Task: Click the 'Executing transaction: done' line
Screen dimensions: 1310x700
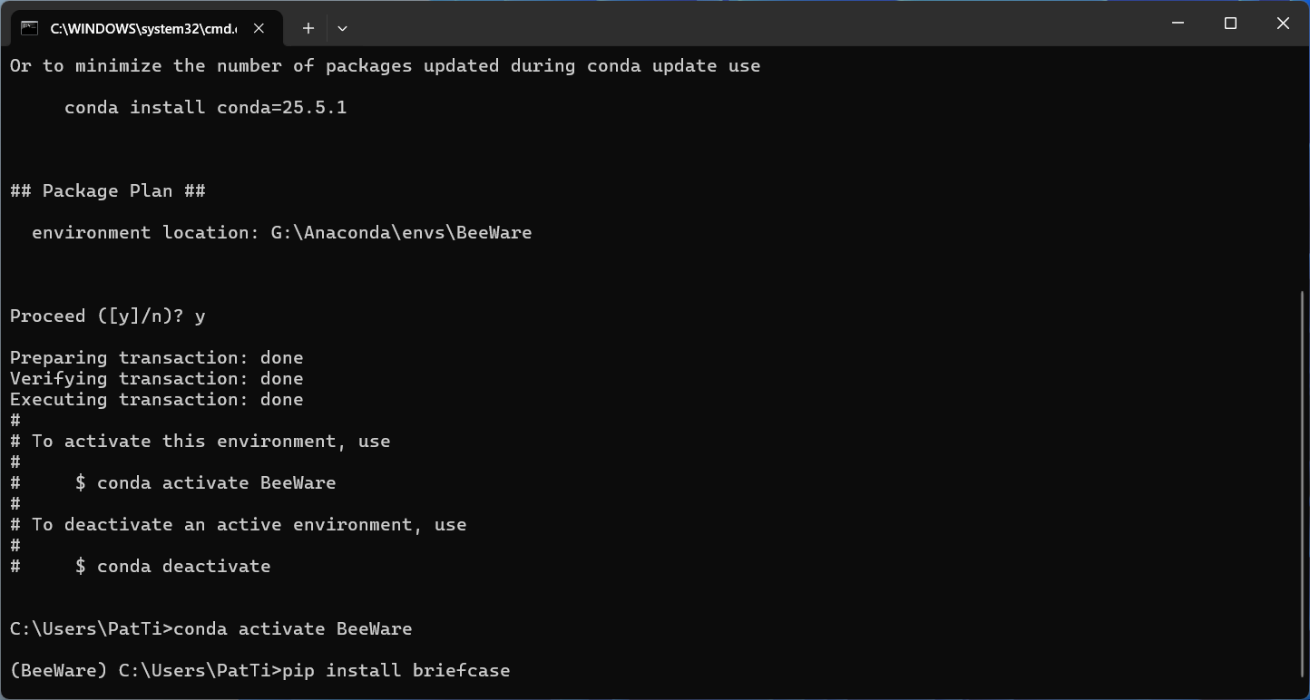Action: [156, 400]
